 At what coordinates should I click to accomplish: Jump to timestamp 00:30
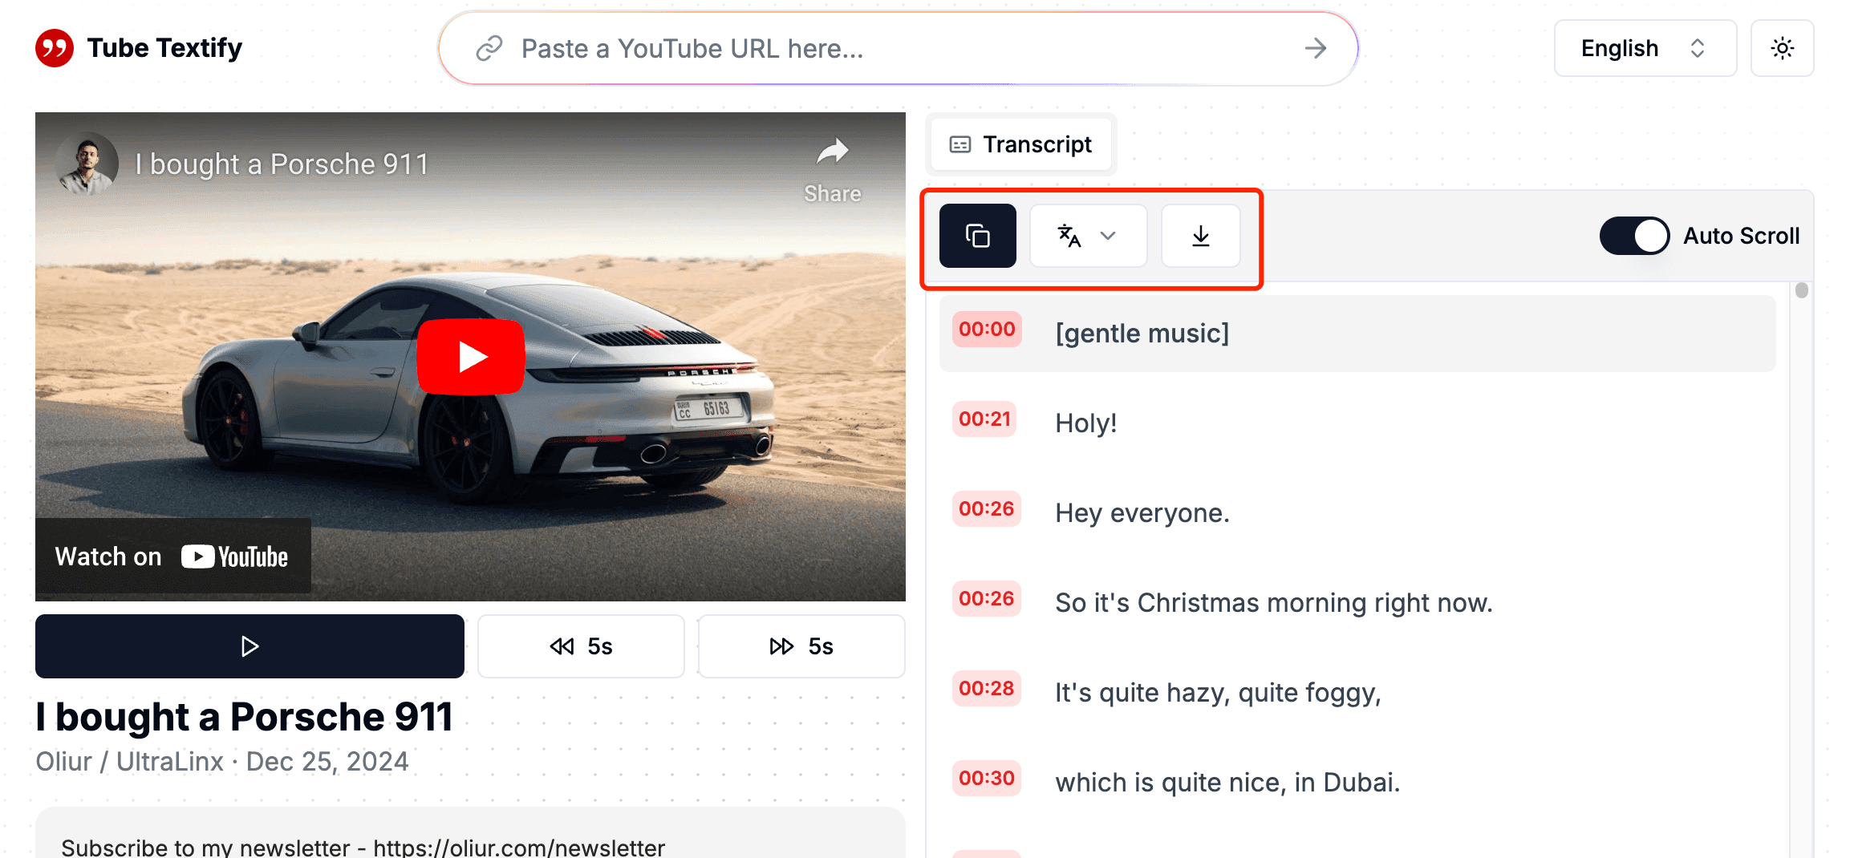(x=987, y=779)
